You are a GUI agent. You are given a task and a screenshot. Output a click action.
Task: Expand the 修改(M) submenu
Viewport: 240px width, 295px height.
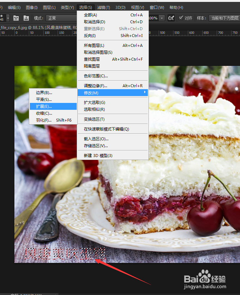coord(113,93)
